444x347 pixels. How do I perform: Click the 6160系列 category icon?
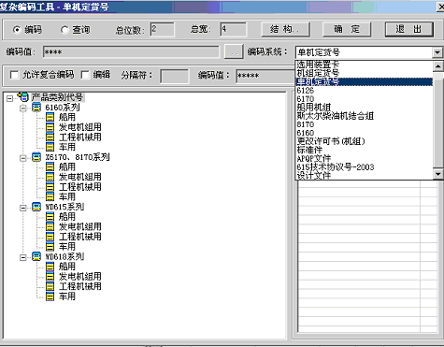tap(36, 108)
